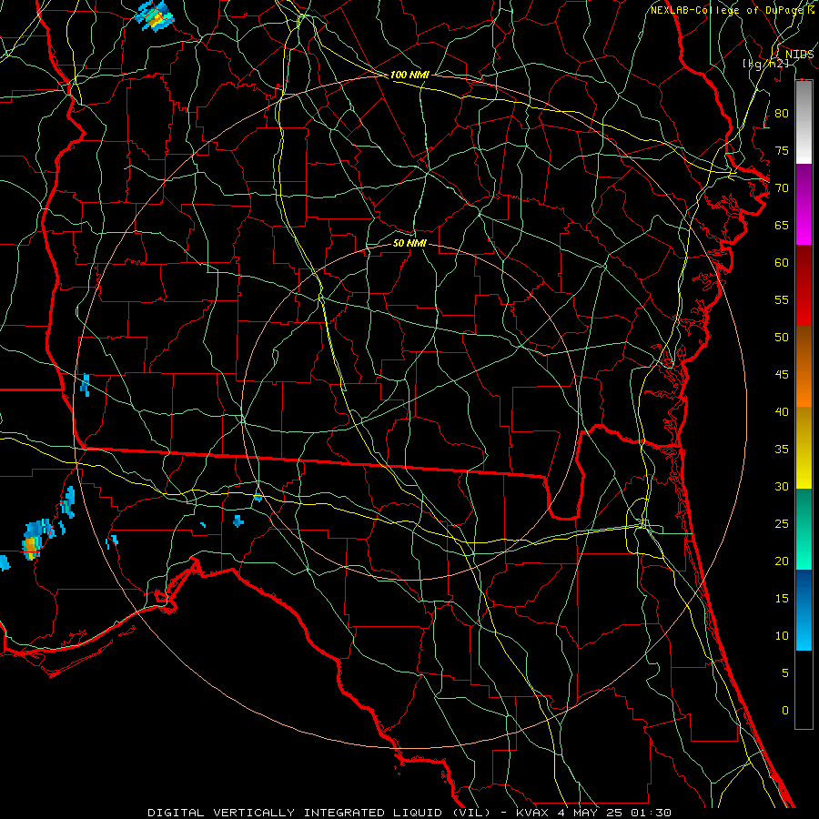This screenshot has height=819, width=819.
Task: Click the '70' value on the legend
Action: click(x=782, y=188)
